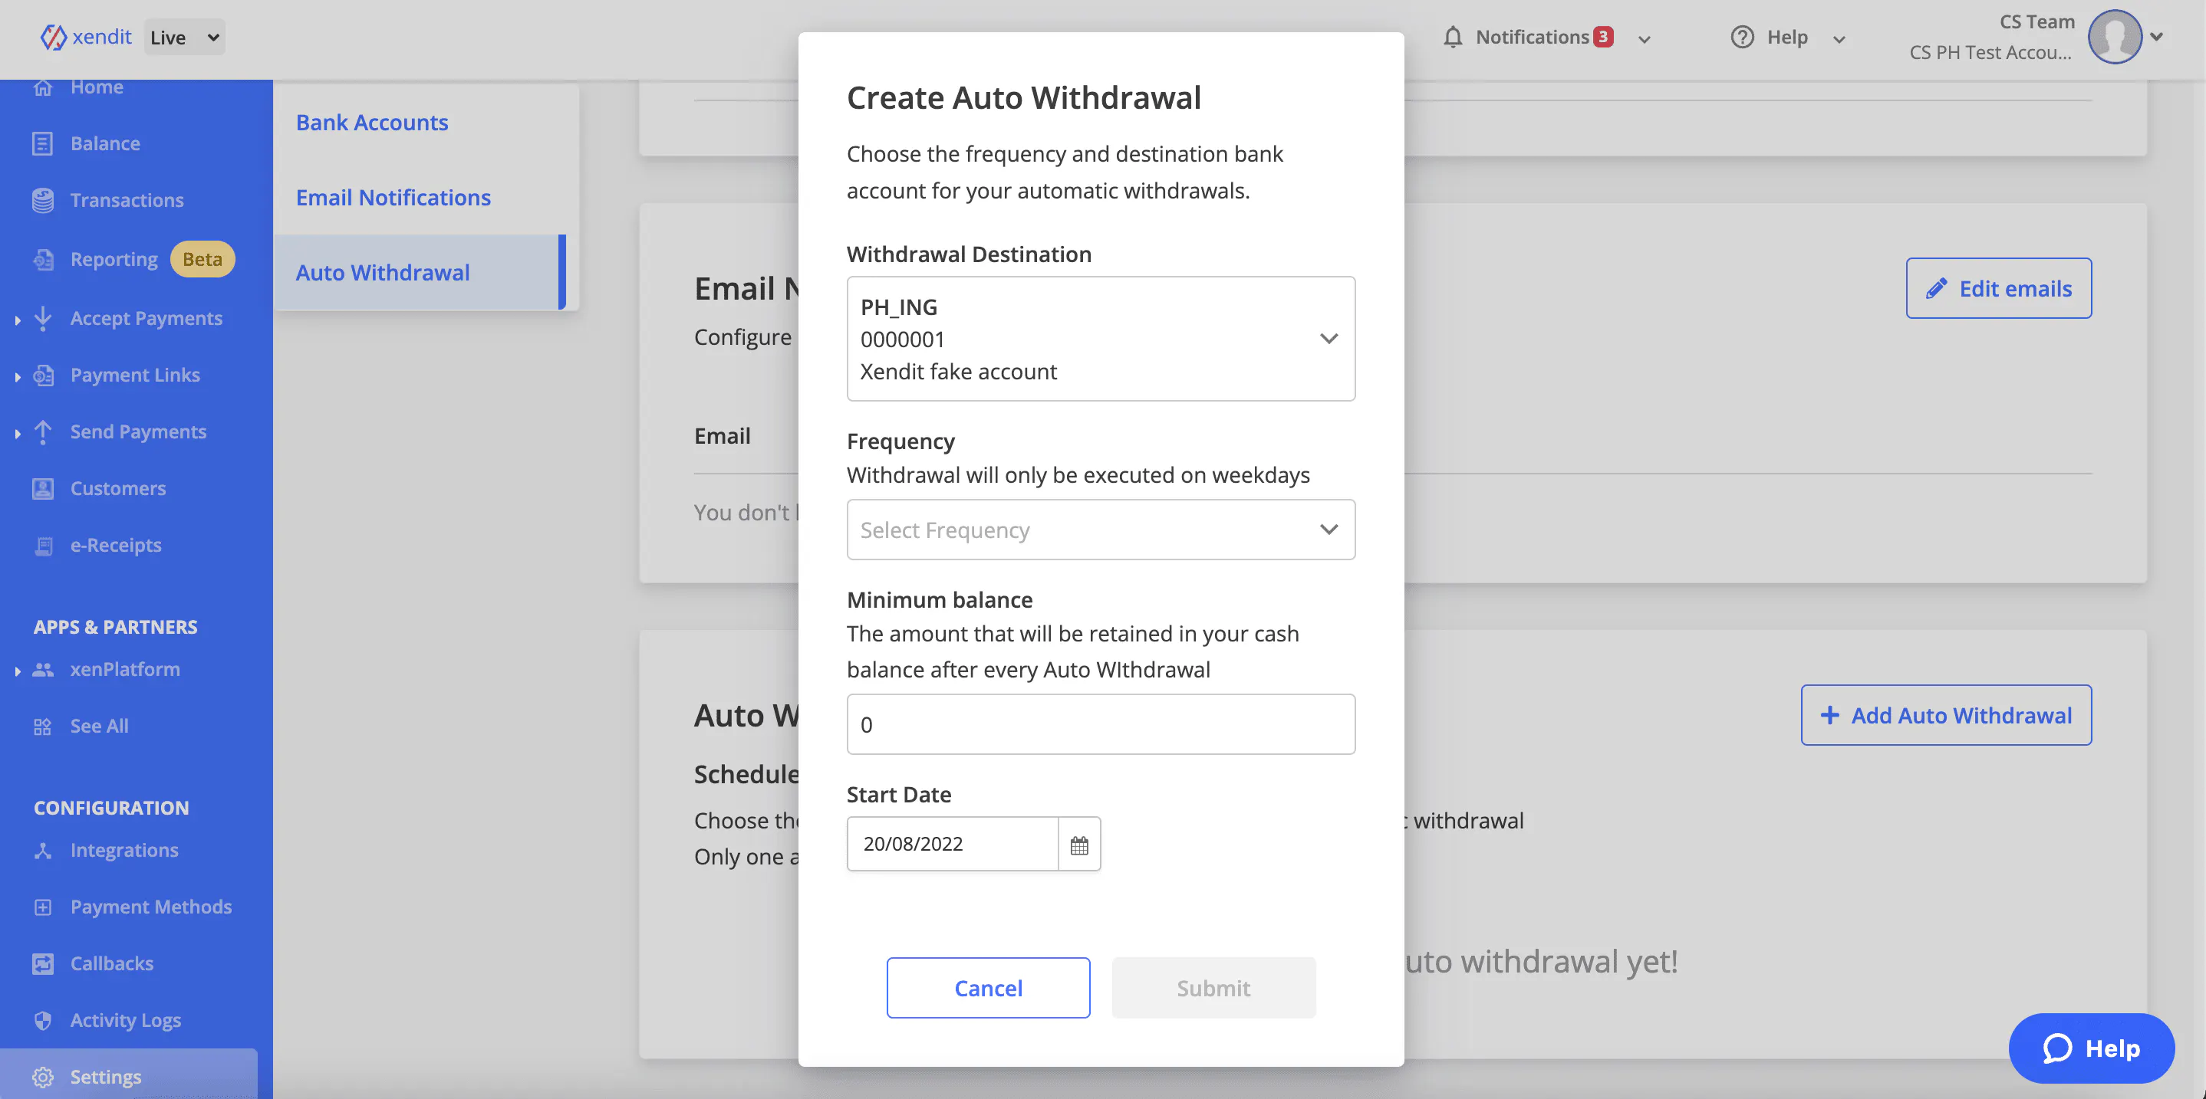Click the Minimum balance input field
The image size is (2206, 1099).
click(1101, 725)
